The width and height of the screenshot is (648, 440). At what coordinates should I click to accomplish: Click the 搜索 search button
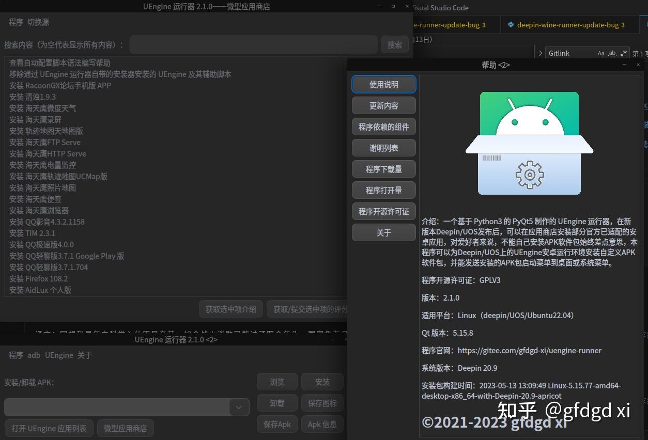(x=394, y=44)
